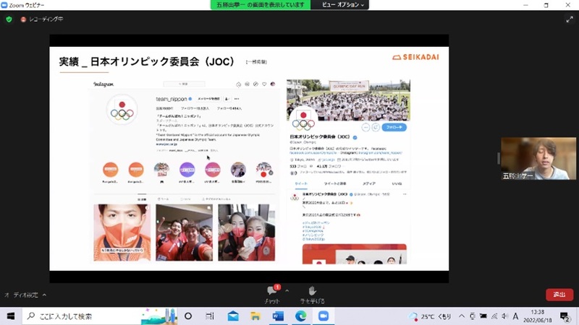Screen dimensions: 579x325
Task: Click the Zoom icon on the taskbar
Action: pyautogui.click(x=323, y=316)
